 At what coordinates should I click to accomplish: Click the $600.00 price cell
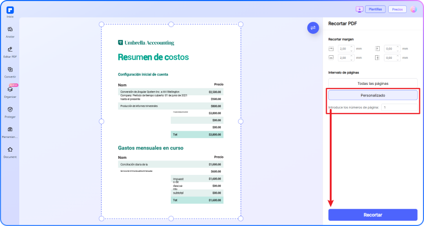tap(216, 171)
